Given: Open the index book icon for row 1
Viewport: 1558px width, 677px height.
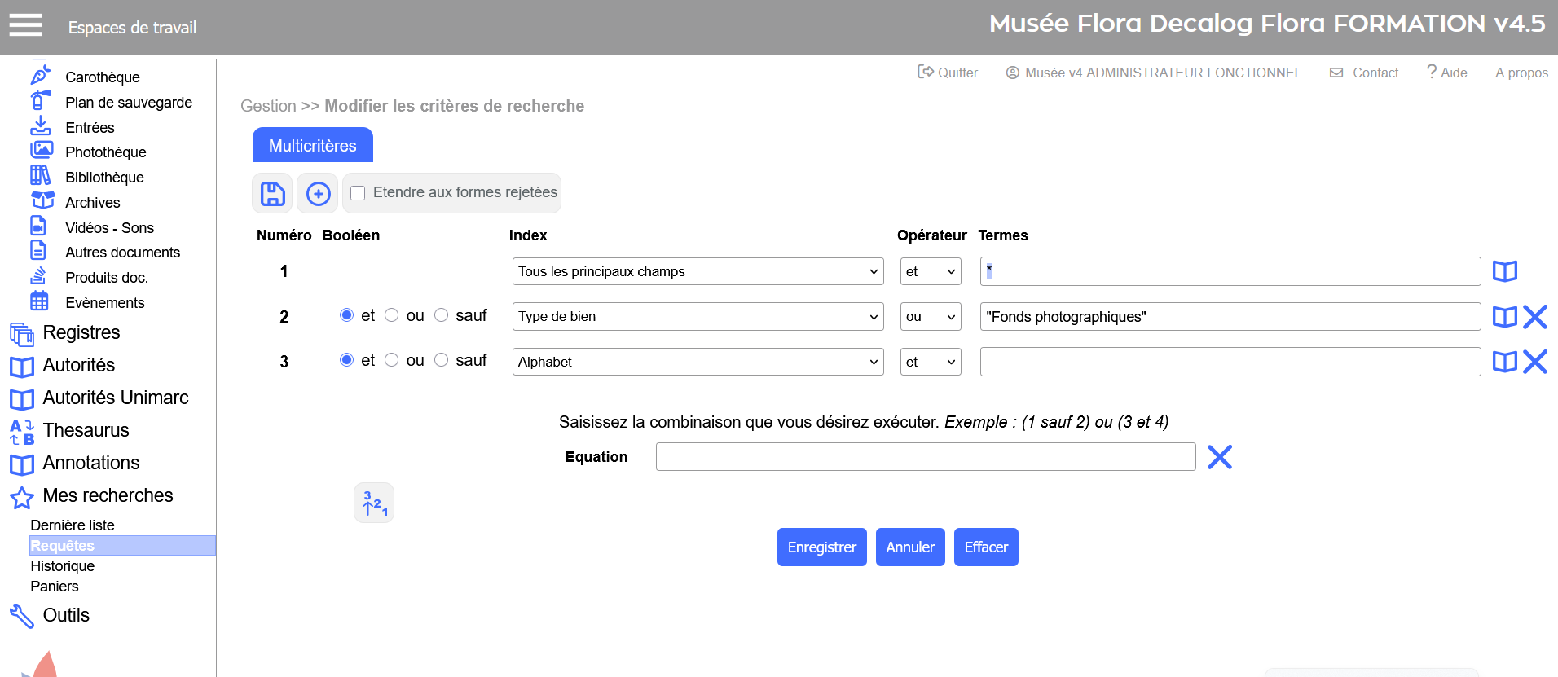Looking at the screenshot, I should click(x=1504, y=271).
